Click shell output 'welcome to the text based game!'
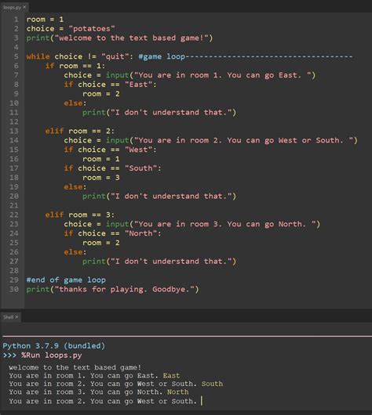This screenshot has width=372, height=415. (x=75, y=367)
